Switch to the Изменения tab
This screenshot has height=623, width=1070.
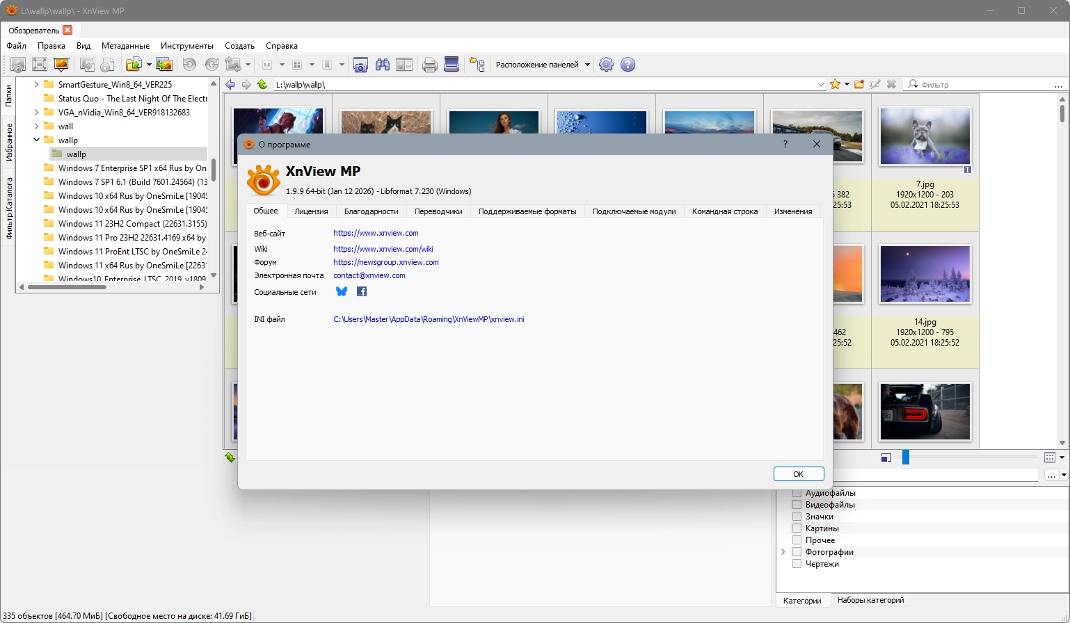point(793,211)
